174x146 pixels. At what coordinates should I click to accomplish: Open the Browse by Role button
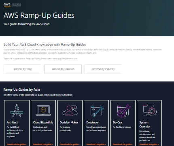(22, 69)
